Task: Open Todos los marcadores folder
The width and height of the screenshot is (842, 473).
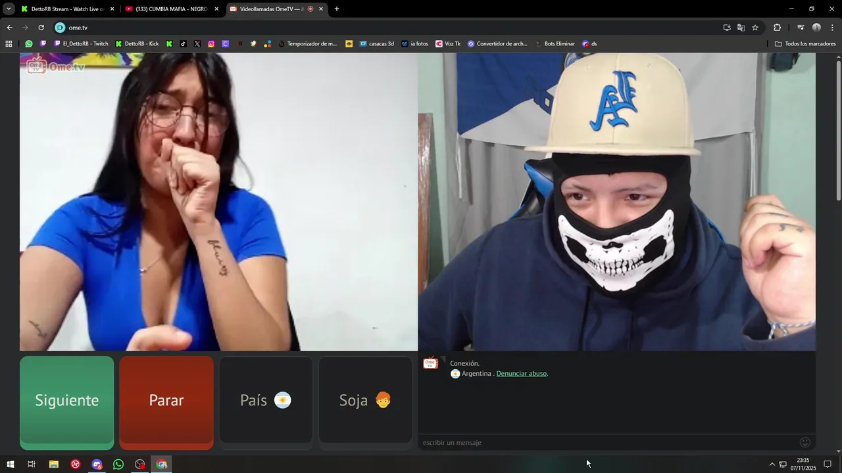Action: click(x=805, y=44)
